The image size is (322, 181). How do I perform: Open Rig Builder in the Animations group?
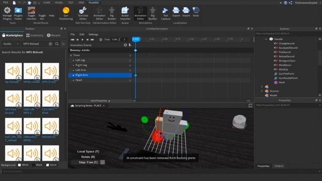click(x=152, y=14)
